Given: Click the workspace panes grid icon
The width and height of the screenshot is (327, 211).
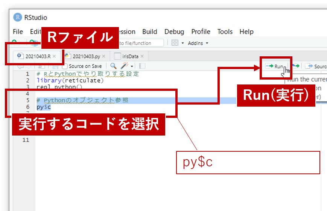Looking at the screenshot, I should point(175,43).
